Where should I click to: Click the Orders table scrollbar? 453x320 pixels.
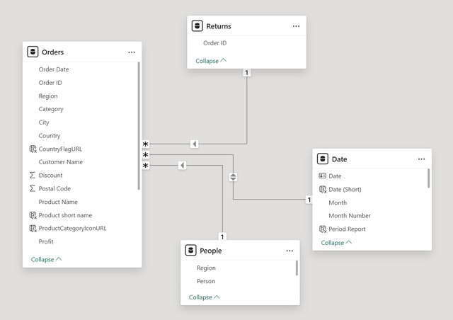click(139, 126)
